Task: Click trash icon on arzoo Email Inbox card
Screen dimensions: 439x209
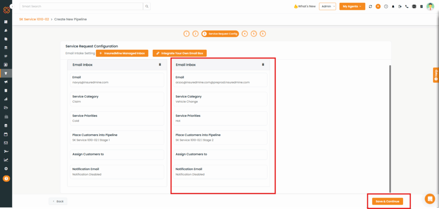Action: point(263,65)
